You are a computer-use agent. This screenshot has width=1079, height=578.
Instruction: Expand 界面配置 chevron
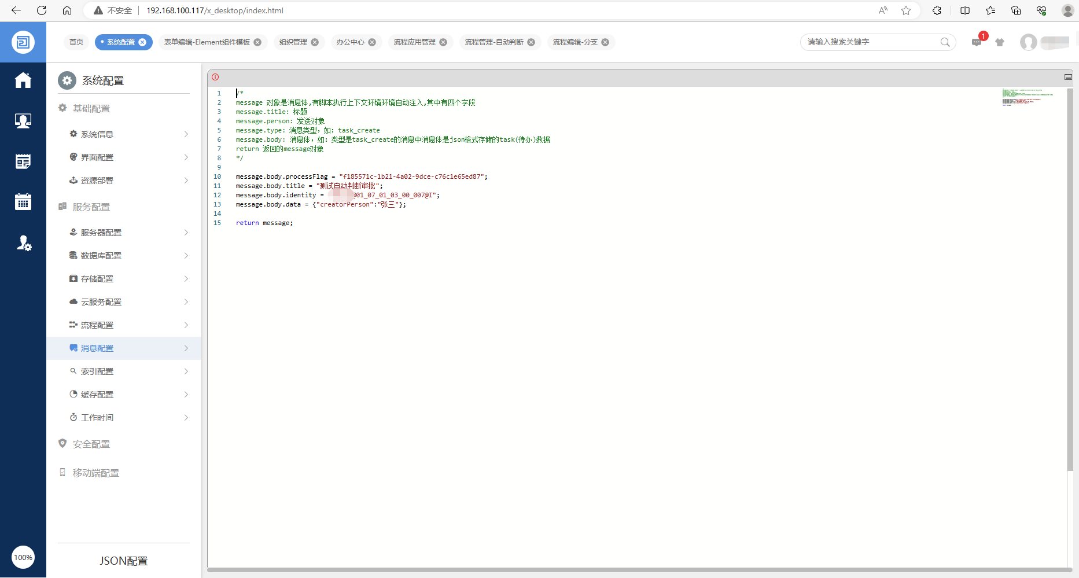[186, 157]
